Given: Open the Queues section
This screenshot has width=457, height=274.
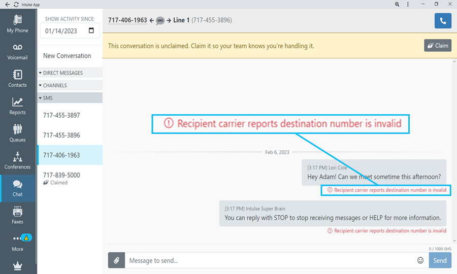Looking at the screenshot, I should (x=17, y=133).
